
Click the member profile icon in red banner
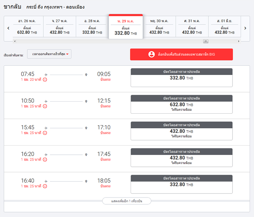[151, 54]
